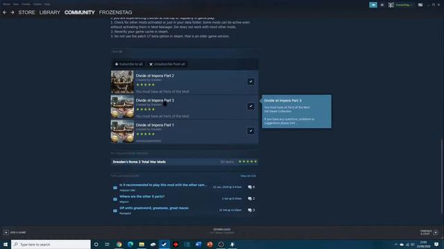Viewport: 444px width, 249px height.
Task: Click Subscribe to all button
Action: (x=129, y=64)
